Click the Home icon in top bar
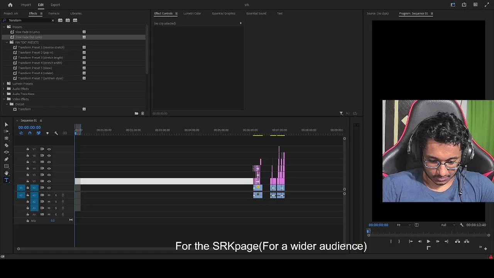 tap(10, 5)
